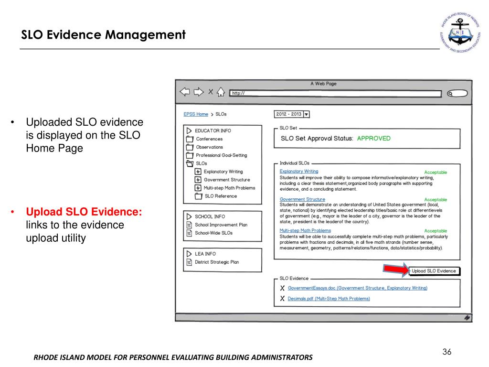
Task: Click the SLO Evidence Management title
Action: point(103,34)
